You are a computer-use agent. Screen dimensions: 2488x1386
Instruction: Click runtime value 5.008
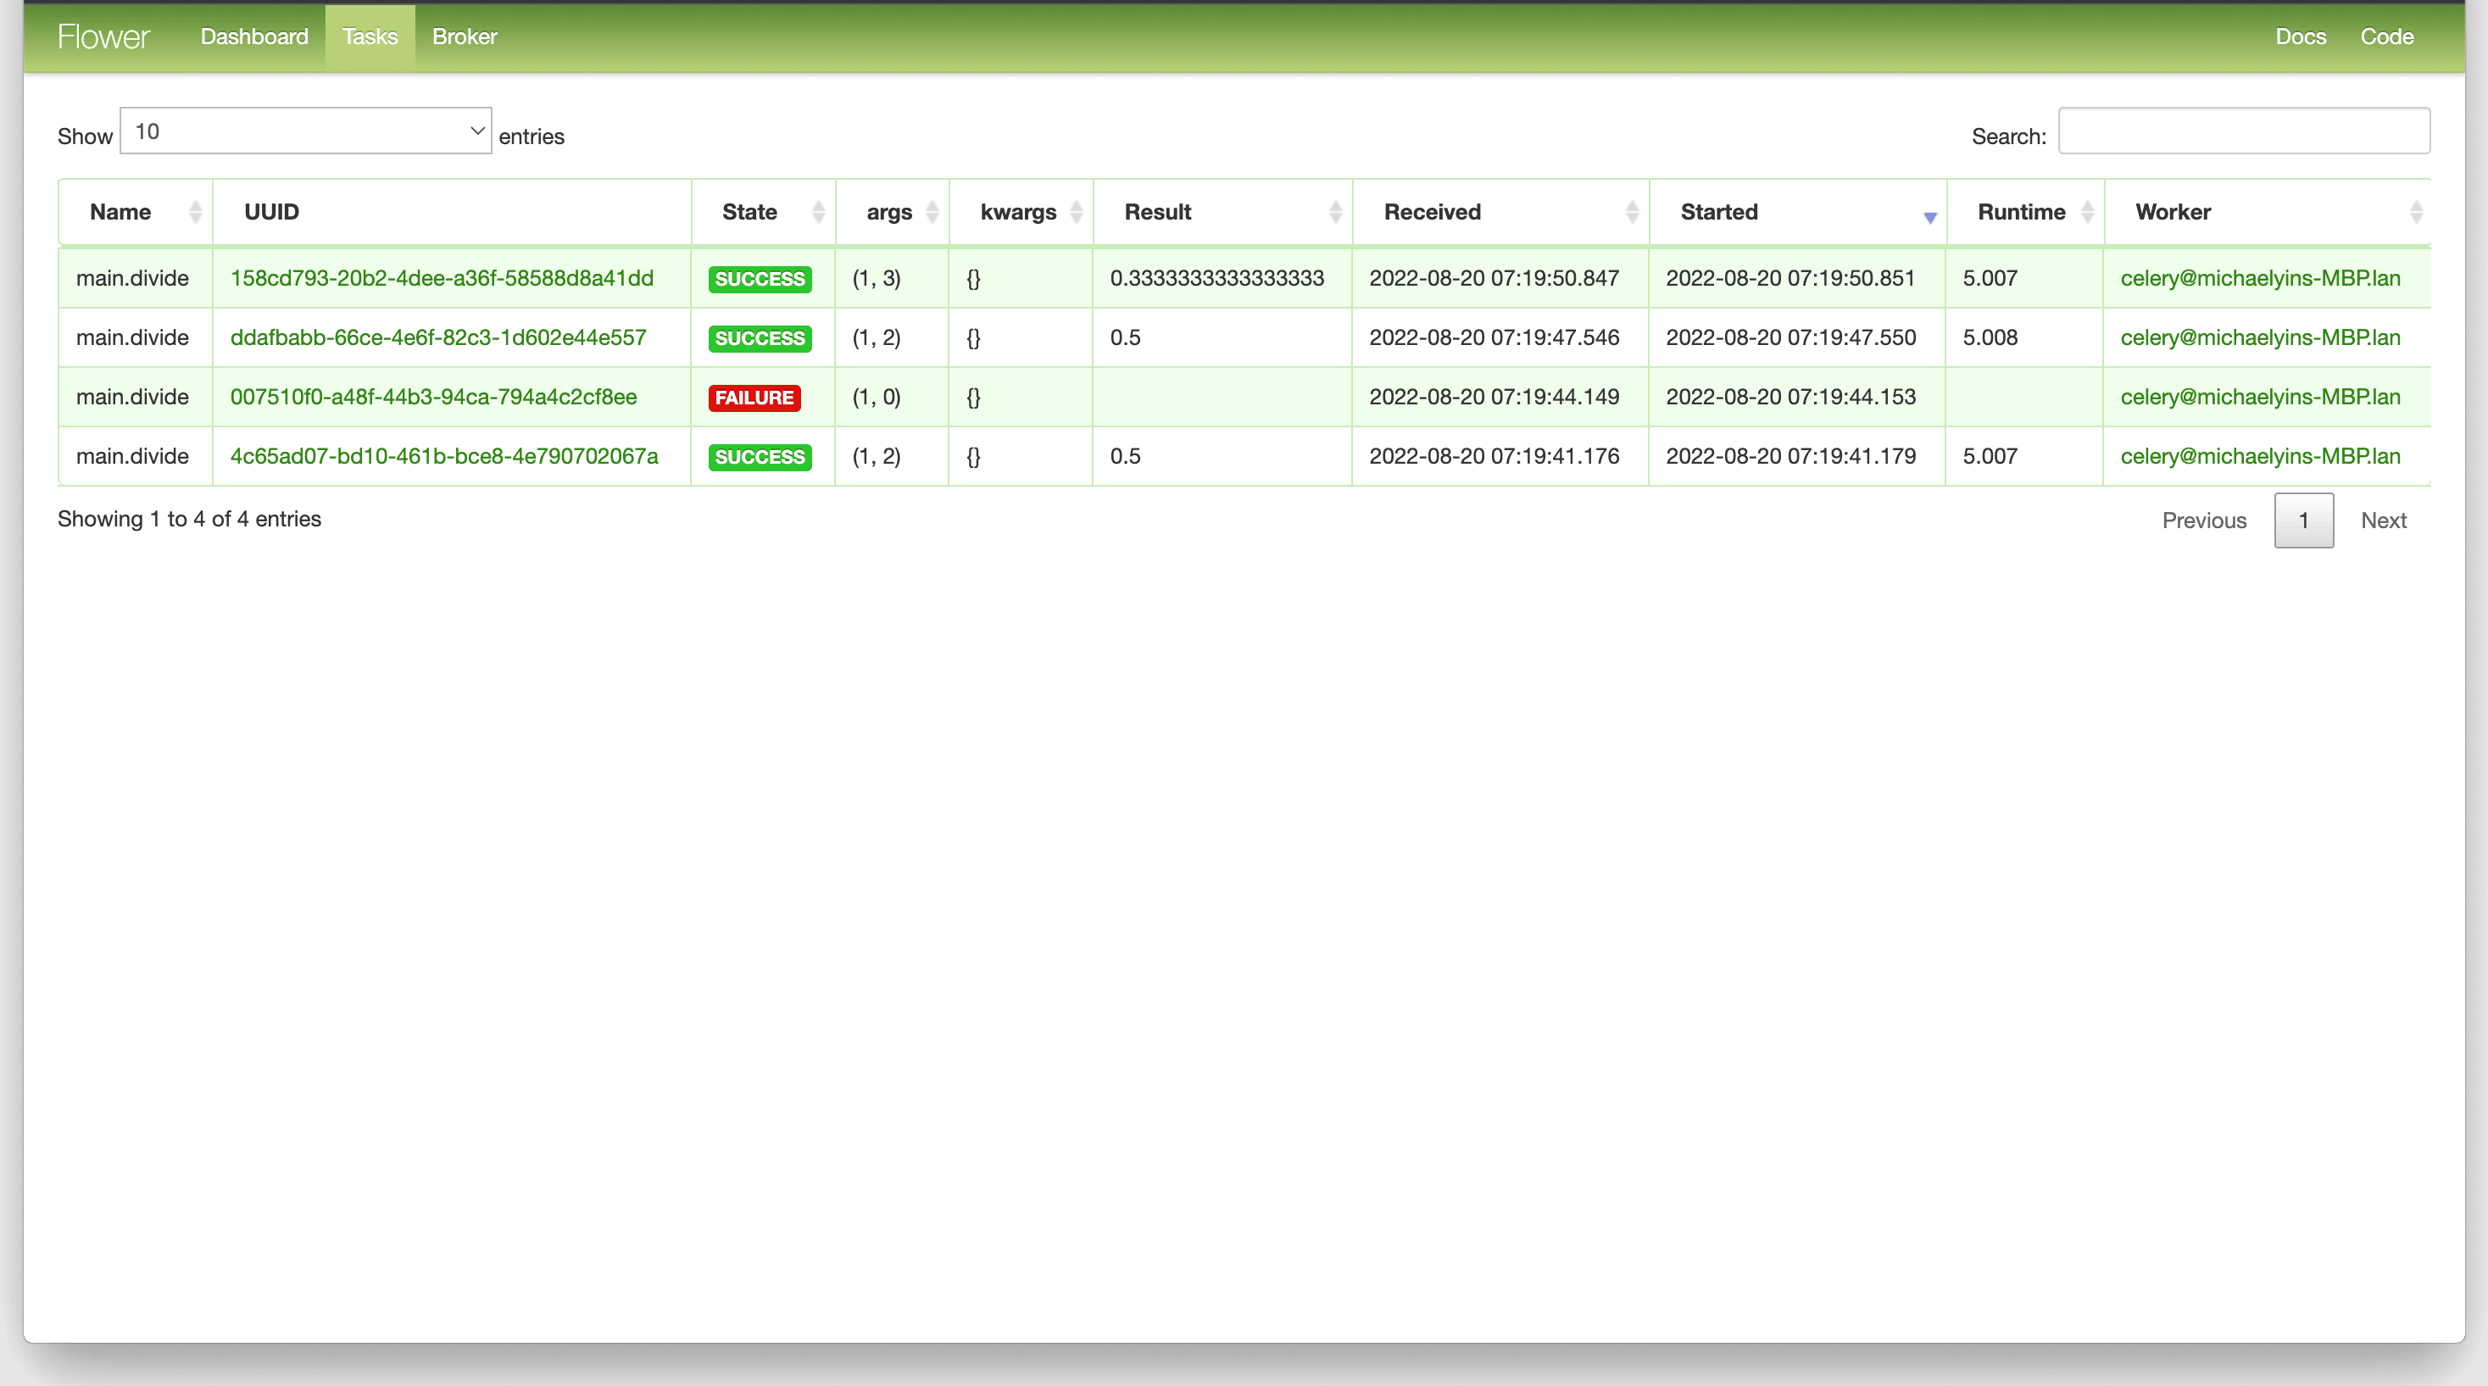coord(1990,337)
